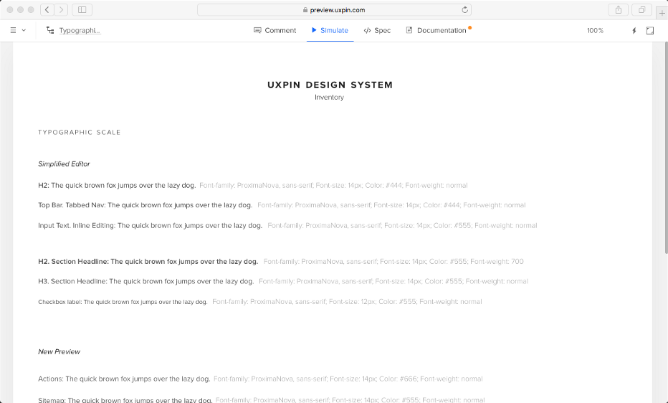Open the Typographi... page name dropdown
Screen dimensions: 668x403
[80, 30]
